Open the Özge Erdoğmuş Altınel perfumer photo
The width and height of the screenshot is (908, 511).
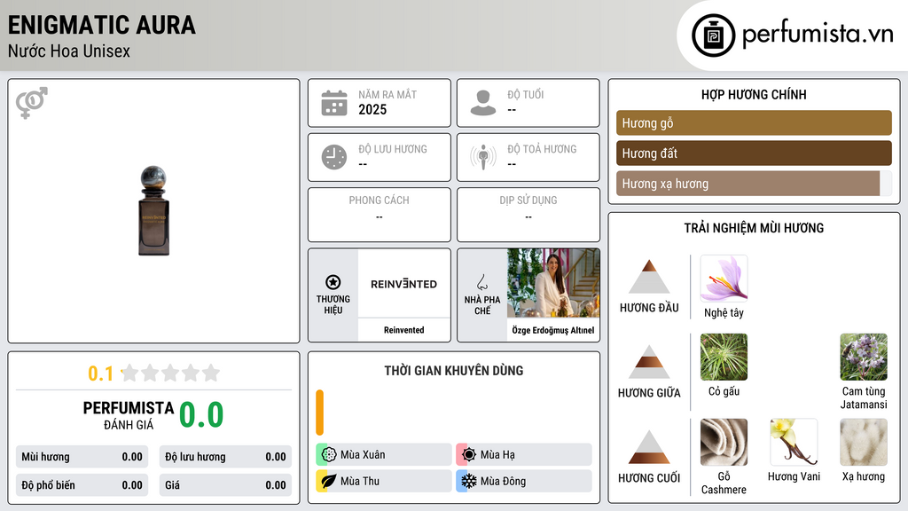pyautogui.click(x=553, y=283)
